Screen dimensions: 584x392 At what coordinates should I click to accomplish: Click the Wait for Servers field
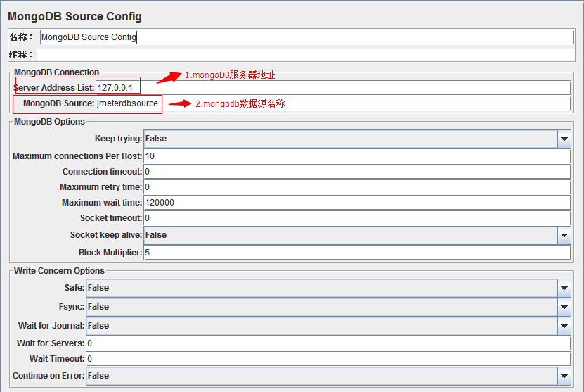328,343
